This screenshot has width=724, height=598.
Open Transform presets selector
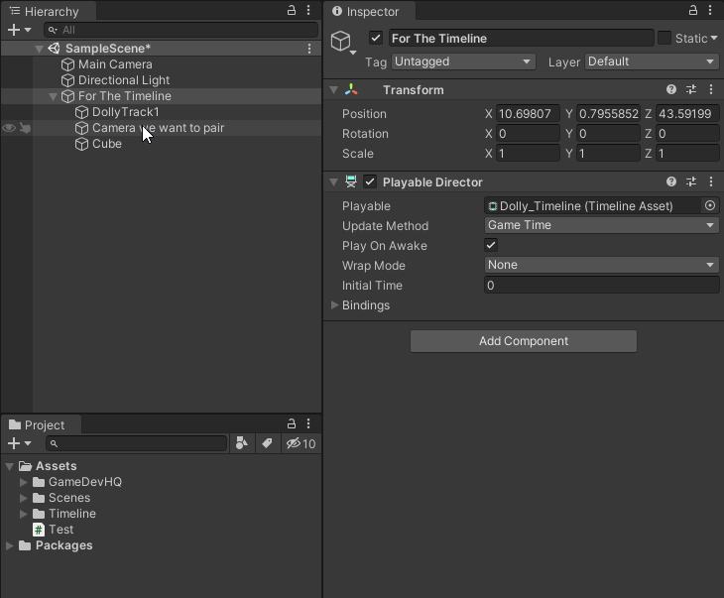[691, 89]
